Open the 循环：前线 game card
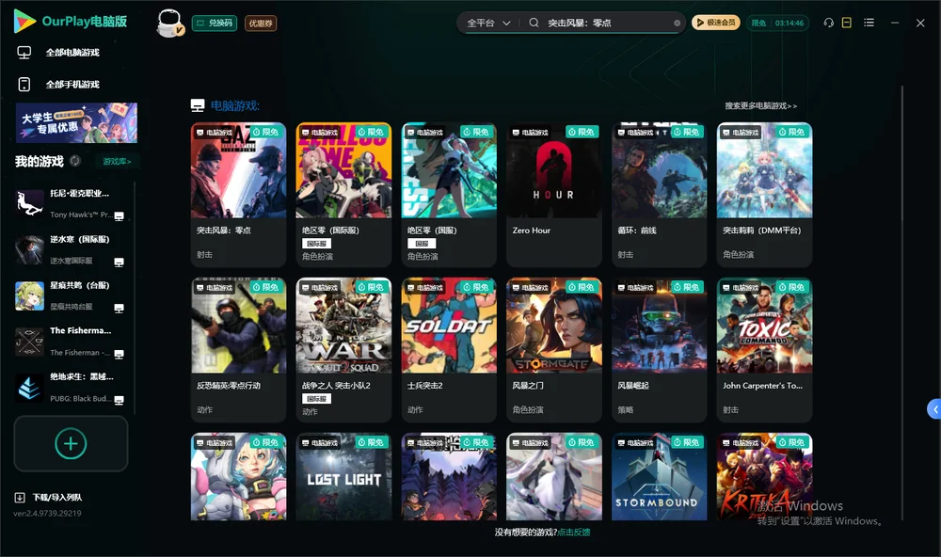Image resolution: width=941 pixels, height=557 pixels. coord(659,195)
